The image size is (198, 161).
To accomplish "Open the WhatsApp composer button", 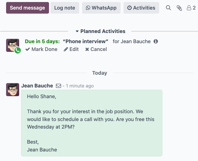I will pyautogui.click(x=101, y=8).
